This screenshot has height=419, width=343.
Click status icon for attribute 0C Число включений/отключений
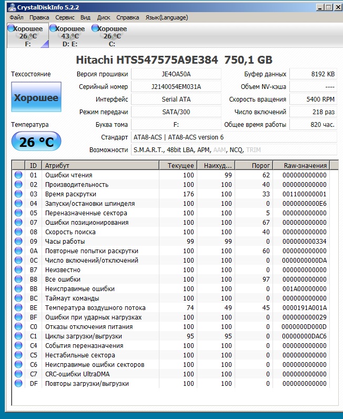(18, 260)
